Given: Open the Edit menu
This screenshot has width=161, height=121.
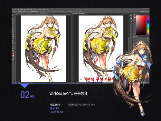Looking at the screenshot, I should click(18, 9).
